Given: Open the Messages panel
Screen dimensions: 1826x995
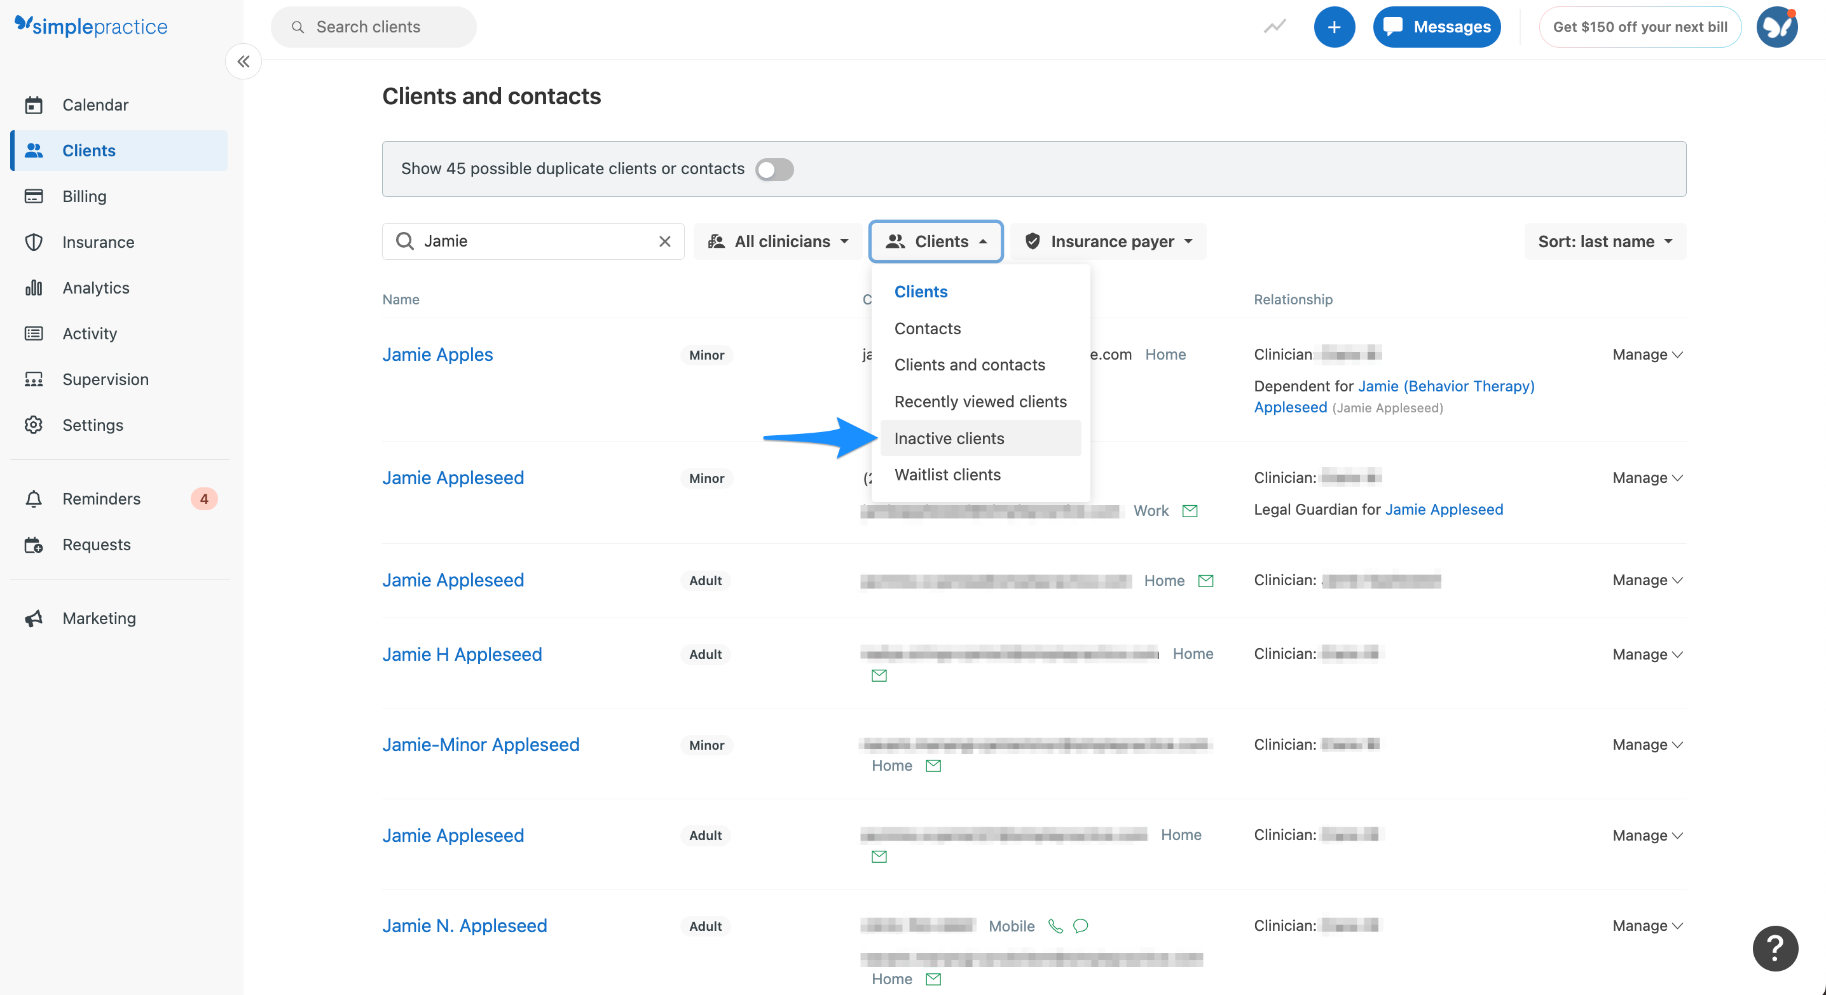Looking at the screenshot, I should (x=1436, y=27).
